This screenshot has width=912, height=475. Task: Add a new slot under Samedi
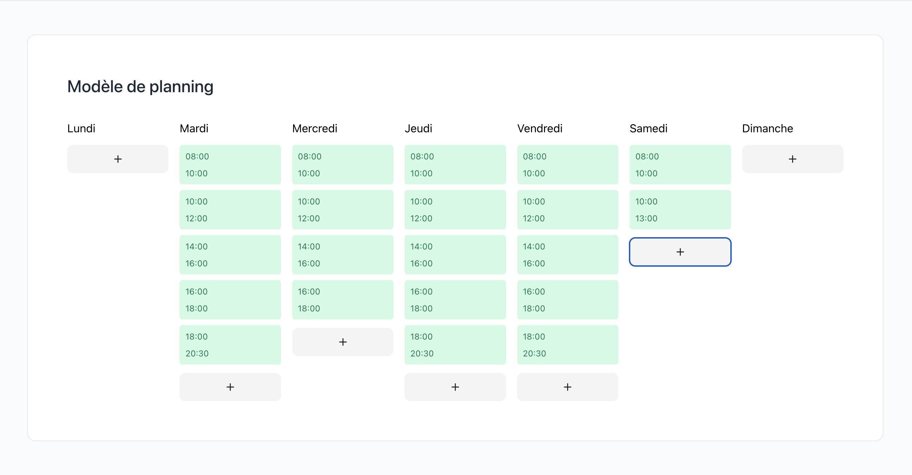tap(680, 252)
